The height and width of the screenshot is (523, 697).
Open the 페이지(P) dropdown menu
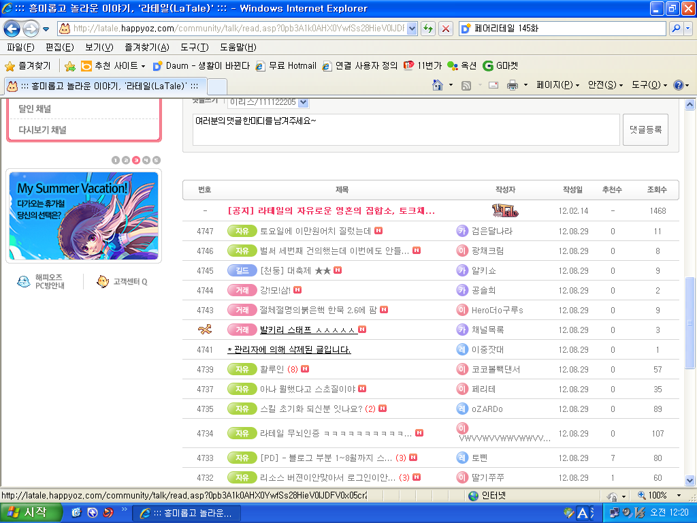coord(557,85)
